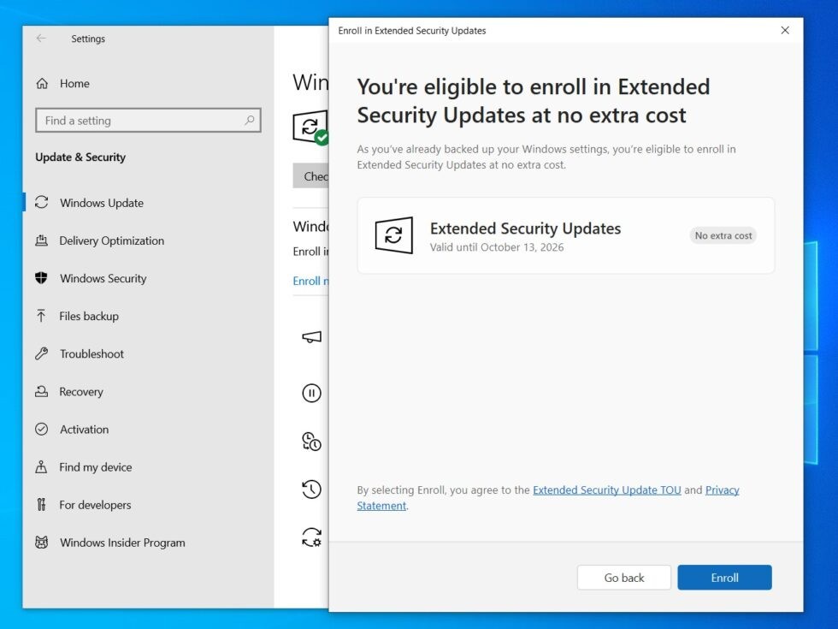Click the Go back button
Viewport: 838px width, 629px height.
click(x=624, y=578)
